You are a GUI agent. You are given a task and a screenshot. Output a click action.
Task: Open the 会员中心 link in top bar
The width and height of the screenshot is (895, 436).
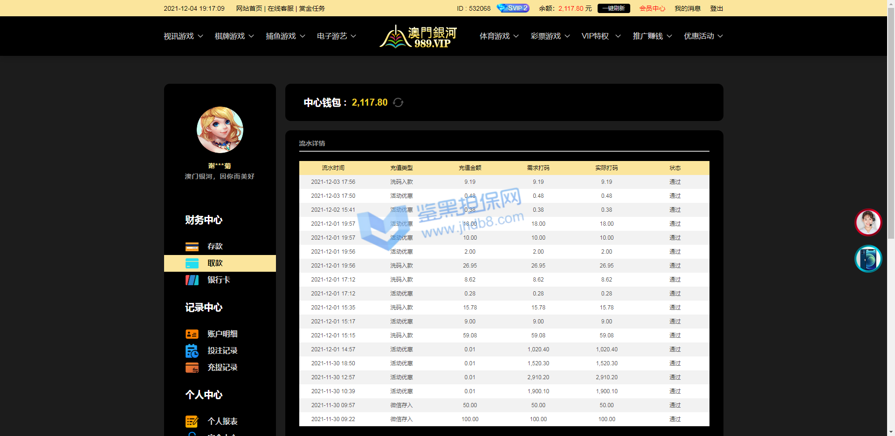click(x=652, y=8)
